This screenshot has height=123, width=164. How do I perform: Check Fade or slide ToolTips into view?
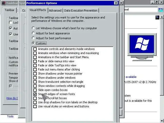pos(35,65)
